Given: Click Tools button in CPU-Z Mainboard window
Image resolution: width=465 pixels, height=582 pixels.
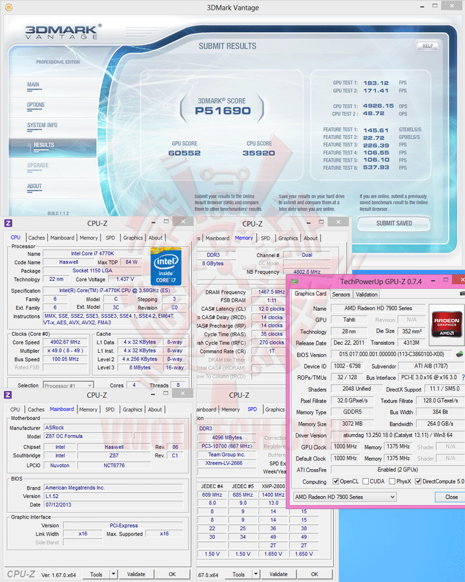Looking at the screenshot, I should 96,574.
